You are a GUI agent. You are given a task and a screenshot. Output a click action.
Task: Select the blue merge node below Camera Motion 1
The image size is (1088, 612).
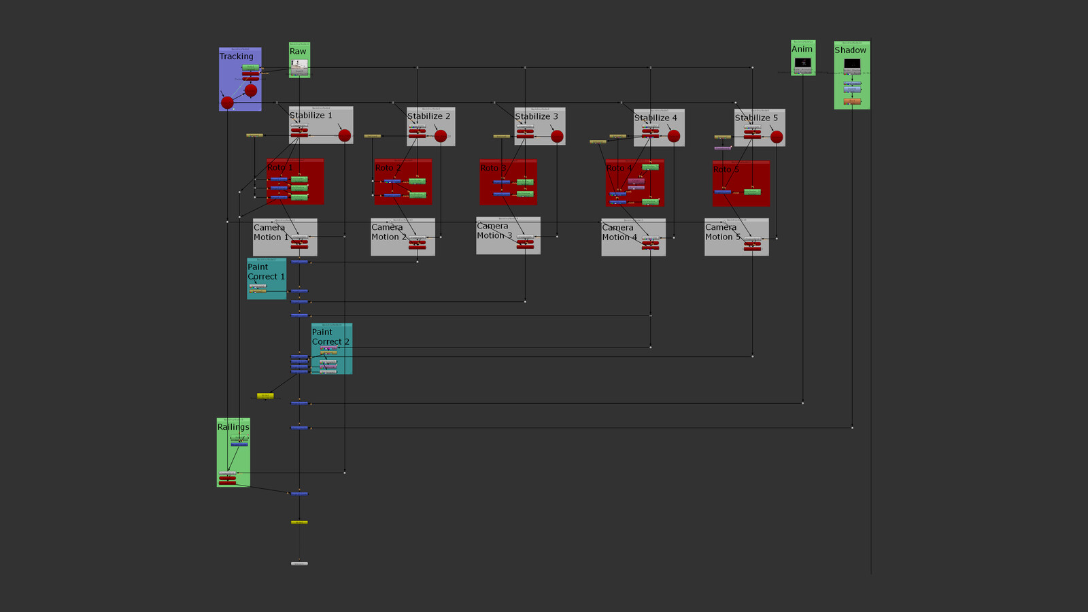(299, 262)
